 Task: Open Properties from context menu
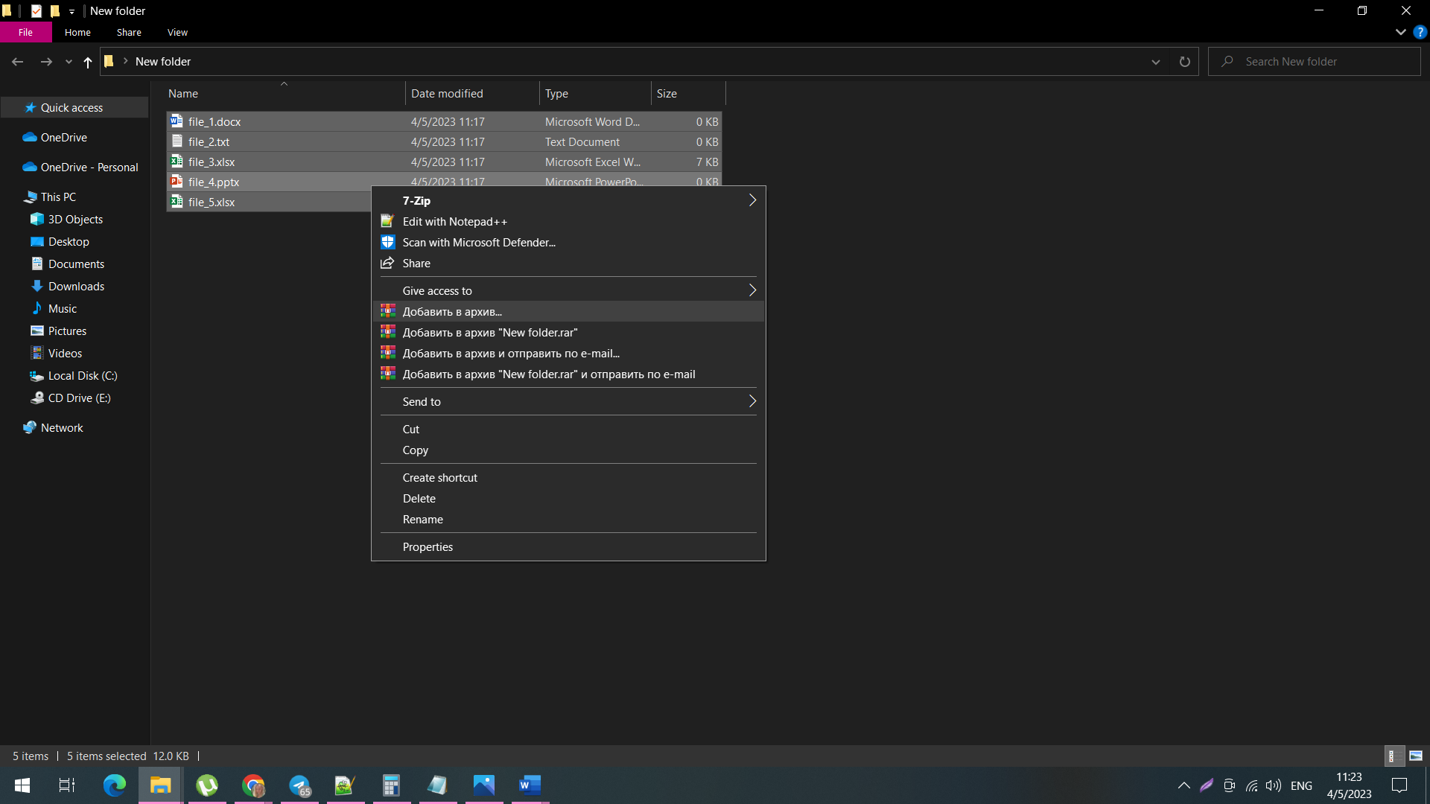568,546
